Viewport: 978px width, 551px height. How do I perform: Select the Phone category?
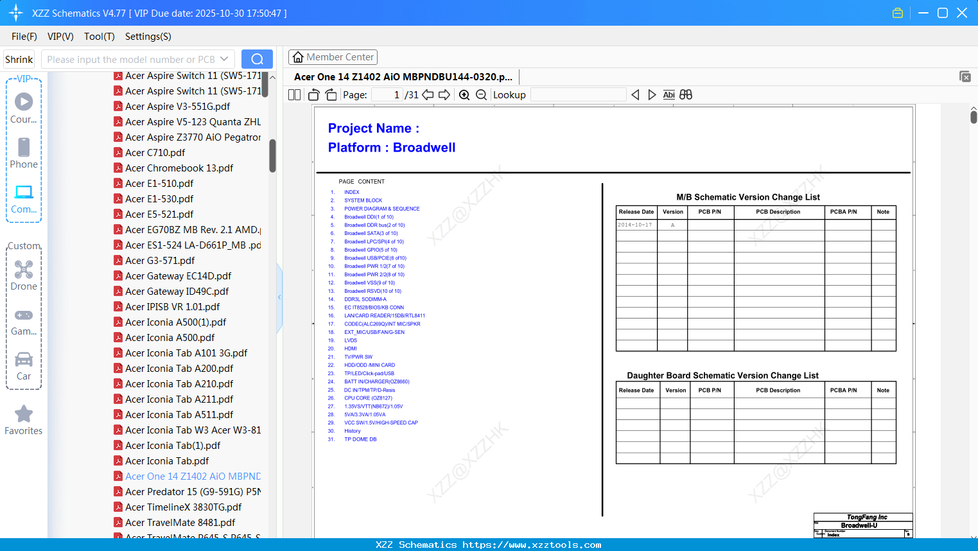pos(24,153)
